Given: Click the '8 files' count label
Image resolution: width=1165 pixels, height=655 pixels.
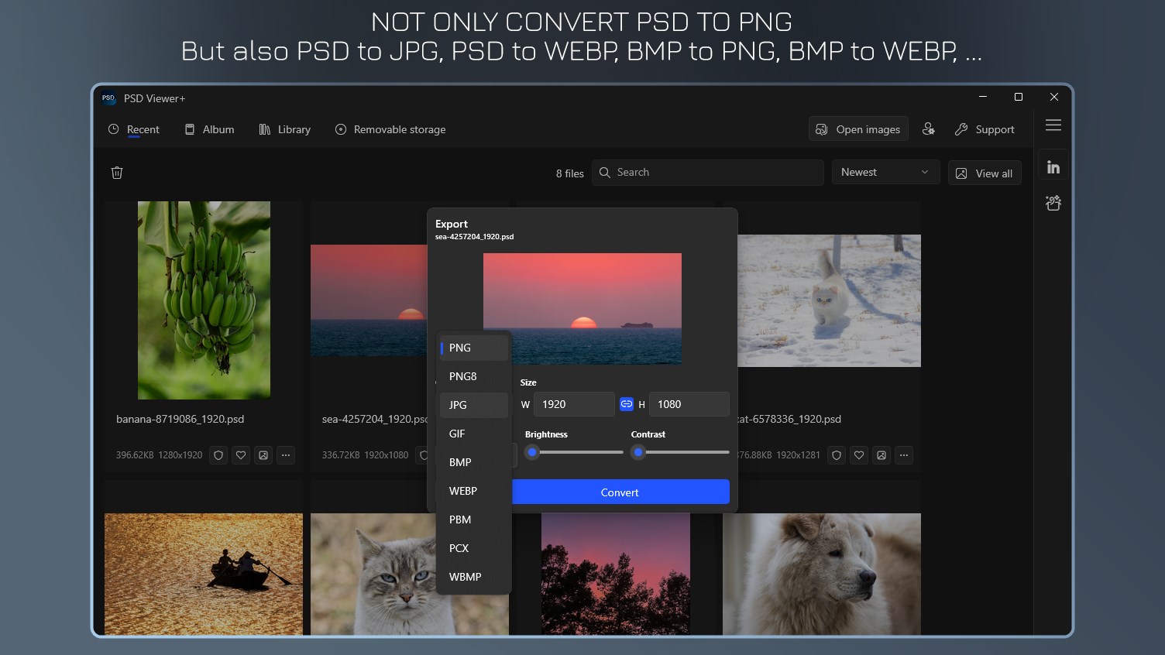Looking at the screenshot, I should tap(570, 173).
